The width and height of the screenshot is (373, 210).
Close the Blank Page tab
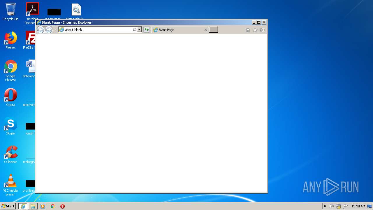pyautogui.click(x=206, y=30)
